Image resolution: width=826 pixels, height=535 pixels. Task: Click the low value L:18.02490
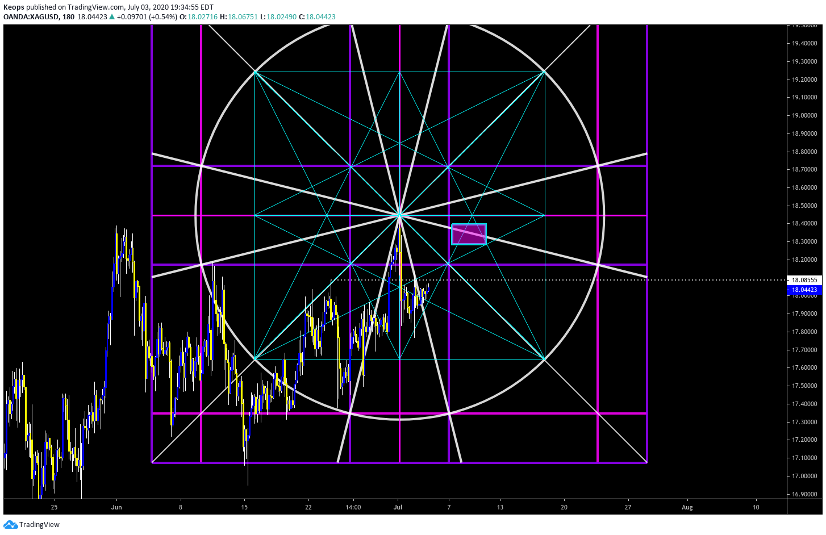pyautogui.click(x=278, y=17)
